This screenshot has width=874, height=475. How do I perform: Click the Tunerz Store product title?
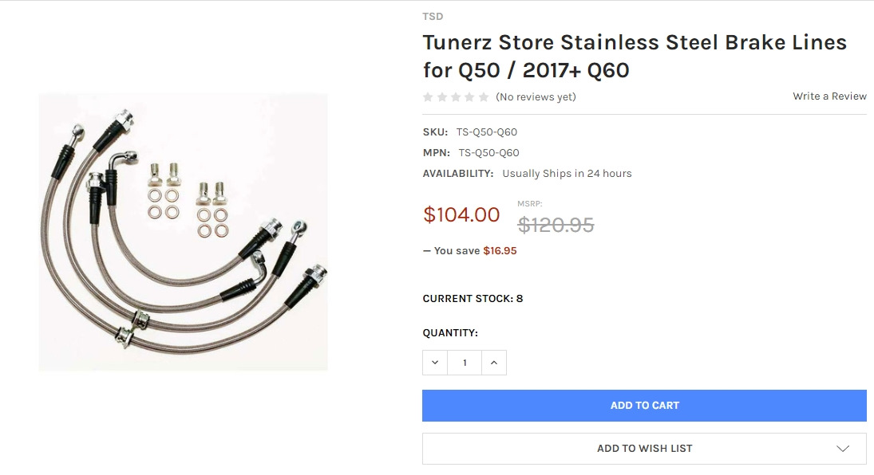coord(635,56)
